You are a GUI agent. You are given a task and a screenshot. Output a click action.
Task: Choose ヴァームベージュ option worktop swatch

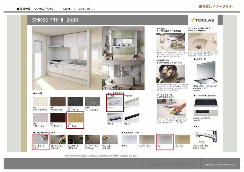93,140
